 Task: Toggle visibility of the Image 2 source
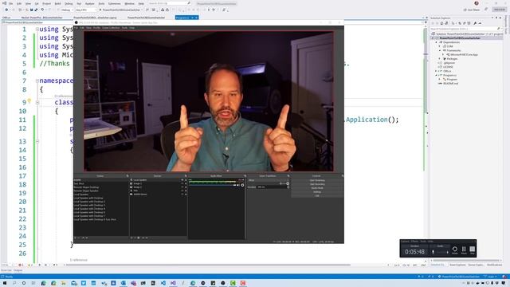pos(182,183)
